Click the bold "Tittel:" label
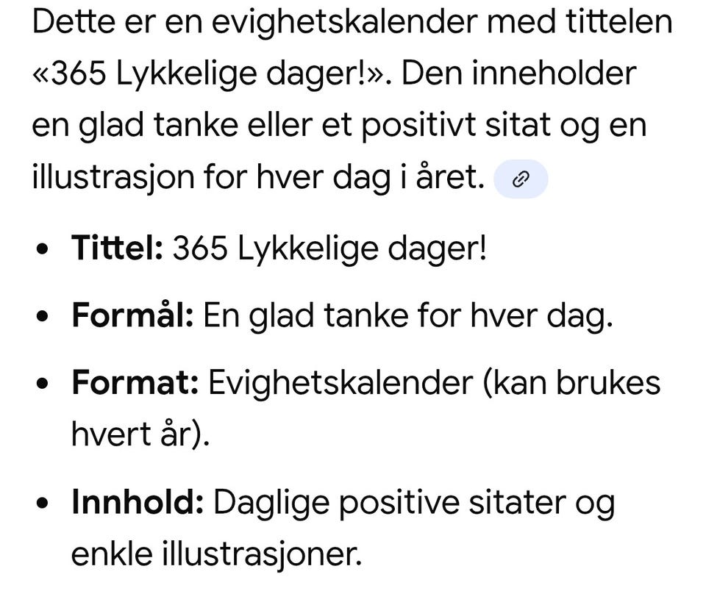The width and height of the screenshot is (706, 605). [118, 248]
